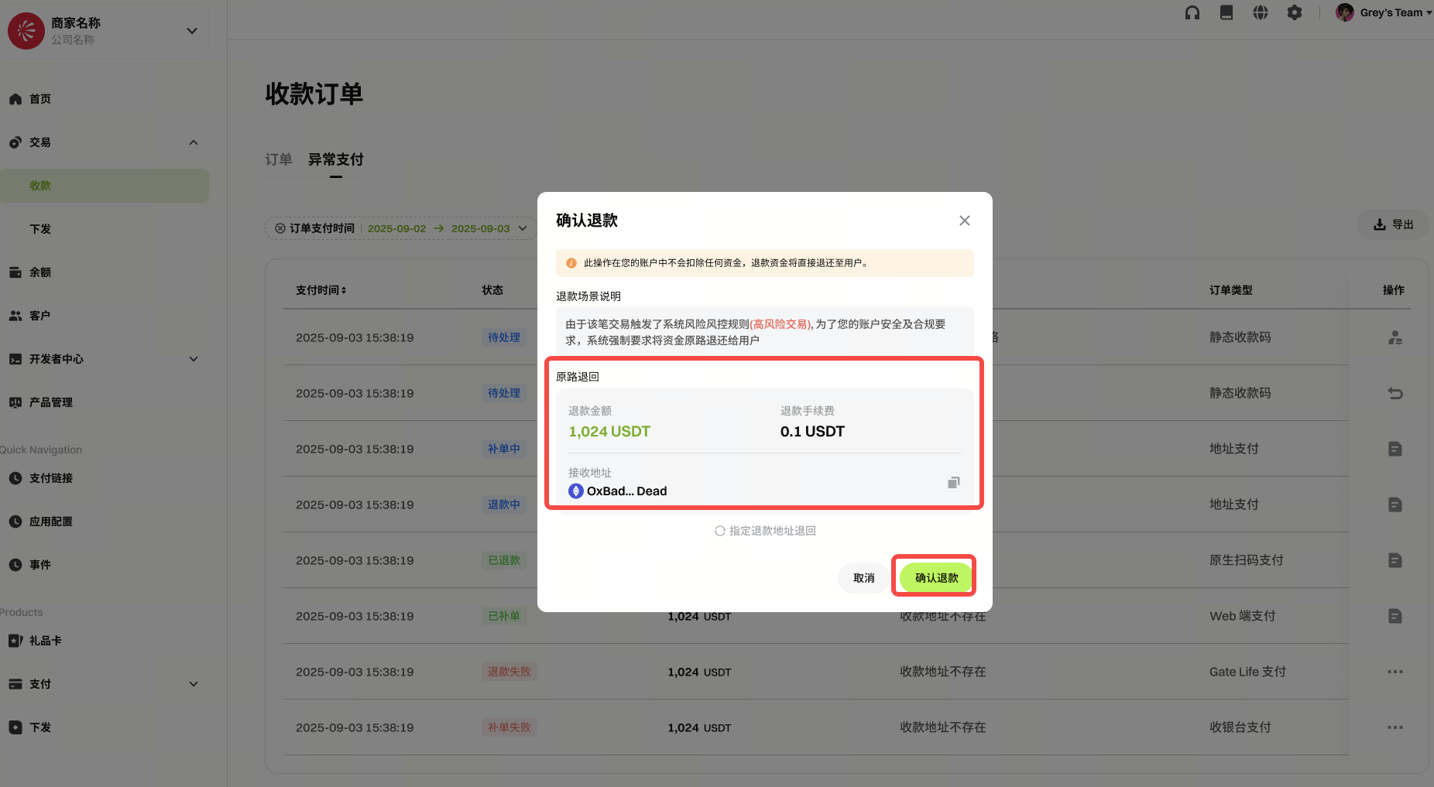Image resolution: width=1434 pixels, height=787 pixels.
Task: Open the headset support icon
Action: tap(1192, 12)
